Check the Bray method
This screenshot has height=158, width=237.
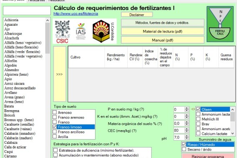tap(198, 123)
